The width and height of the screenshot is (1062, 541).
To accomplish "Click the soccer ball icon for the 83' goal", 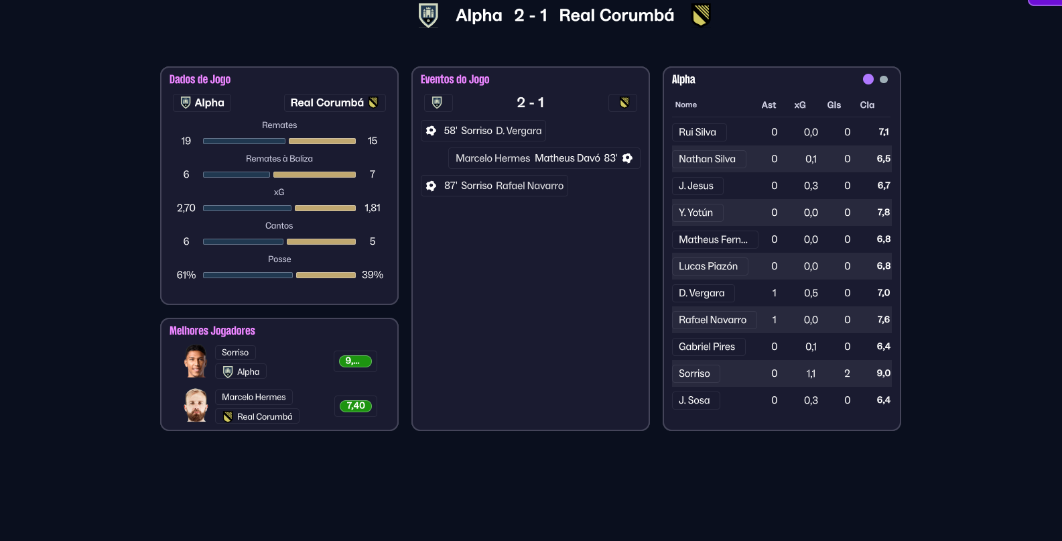I will 628,158.
